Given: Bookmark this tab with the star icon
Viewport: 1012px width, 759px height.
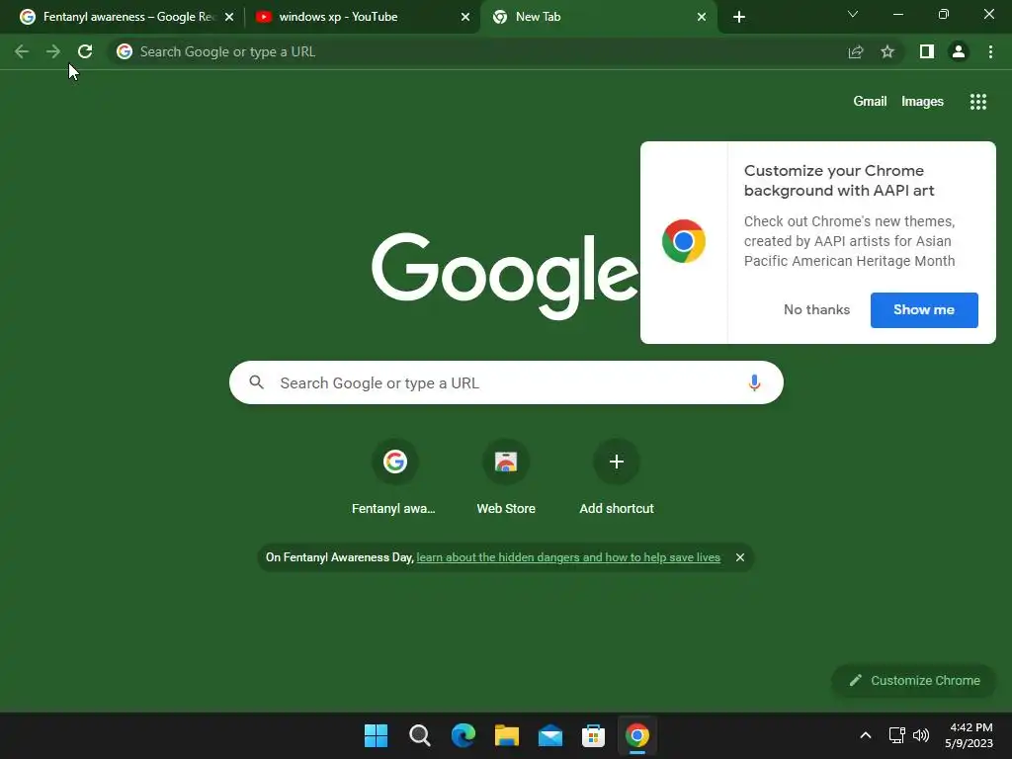Looking at the screenshot, I should [887, 51].
